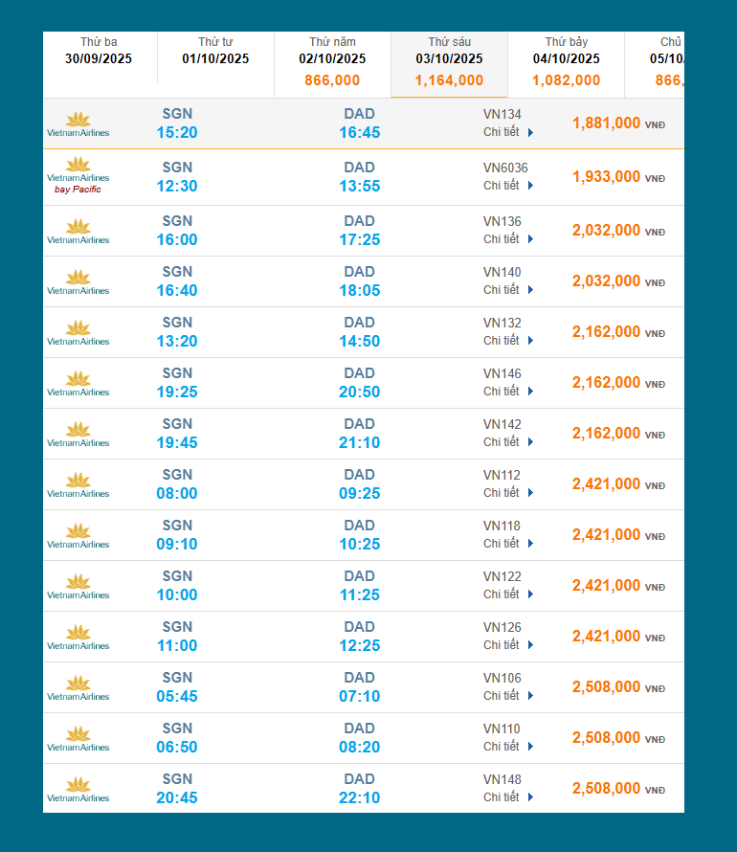Pick the 2,421,000 VND fare for VN122

(607, 586)
